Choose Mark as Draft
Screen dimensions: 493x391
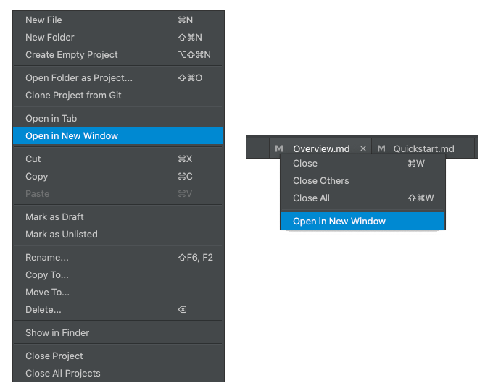54,217
